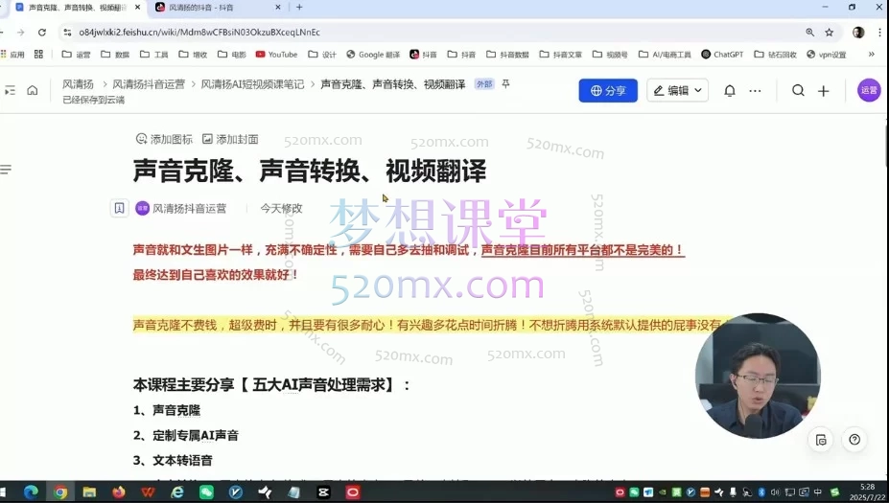The image size is (889, 503).
Task: Open the browser zoom magnifier icon
Action: click(x=809, y=33)
